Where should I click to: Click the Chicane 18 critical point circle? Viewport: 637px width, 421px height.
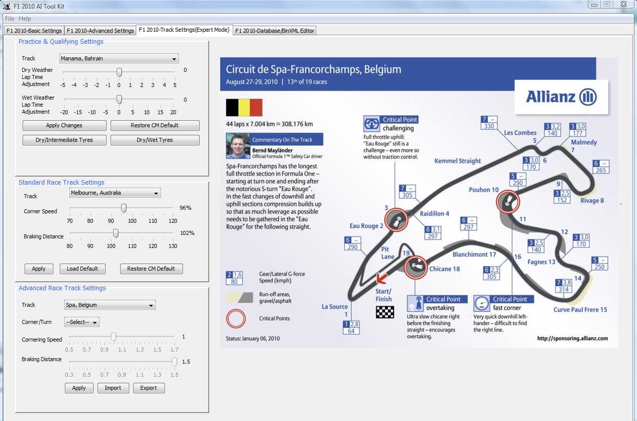[x=415, y=267]
